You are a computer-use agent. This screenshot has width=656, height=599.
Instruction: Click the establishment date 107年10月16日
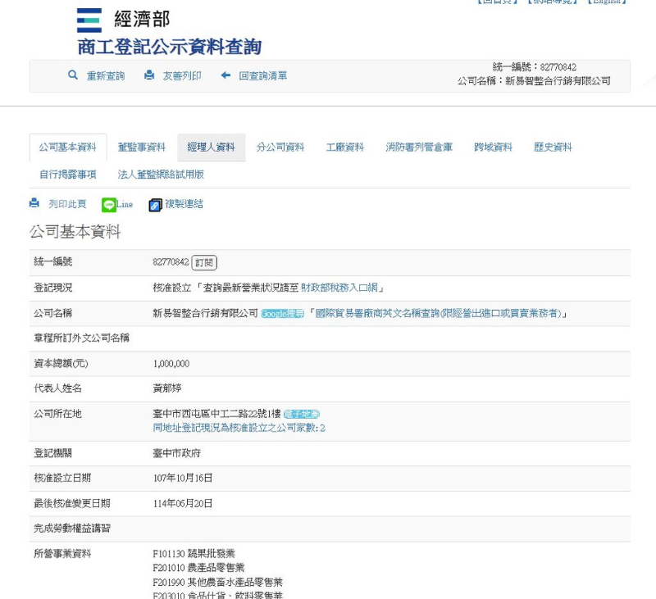pyautogui.click(x=183, y=479)
